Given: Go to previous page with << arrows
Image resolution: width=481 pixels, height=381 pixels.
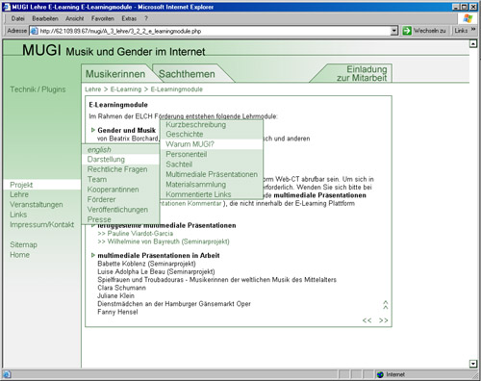Looking at the screenshot, I should [367, 320].
